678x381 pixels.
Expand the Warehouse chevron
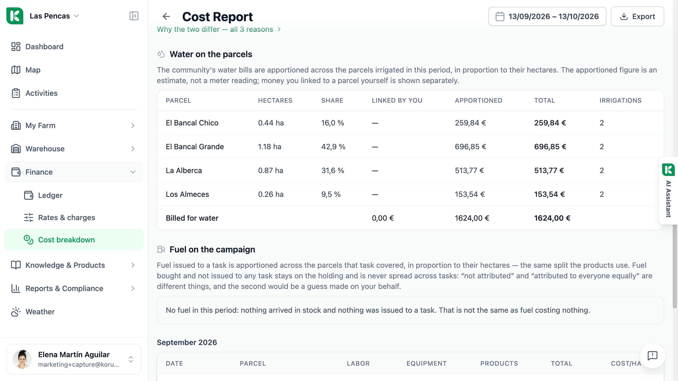coord(133,149)
